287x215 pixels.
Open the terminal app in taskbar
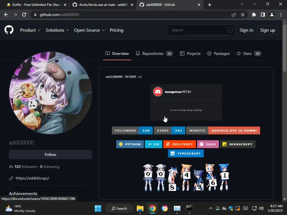(189, 208)
